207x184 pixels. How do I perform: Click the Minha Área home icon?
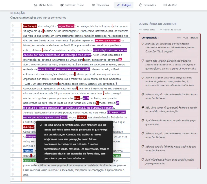tap(35, 5)
